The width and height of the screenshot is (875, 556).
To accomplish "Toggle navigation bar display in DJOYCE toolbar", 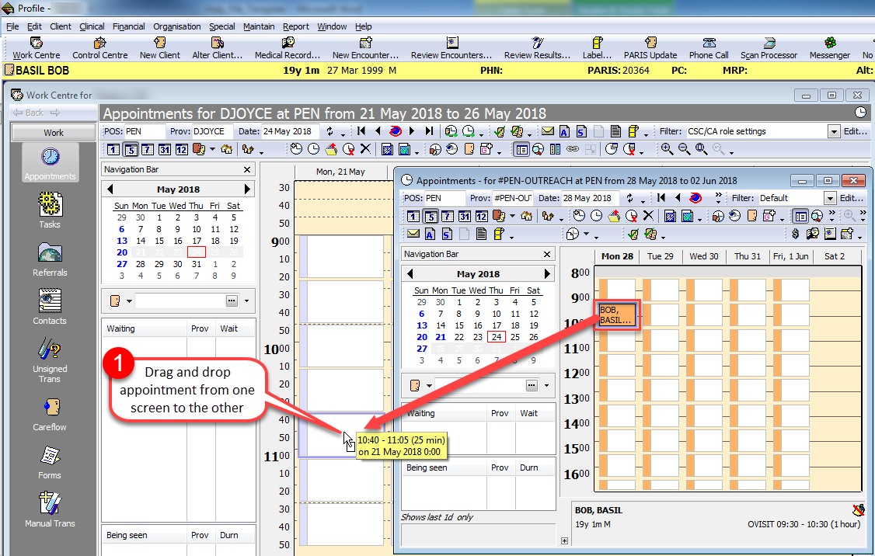I will click(521, 149).
